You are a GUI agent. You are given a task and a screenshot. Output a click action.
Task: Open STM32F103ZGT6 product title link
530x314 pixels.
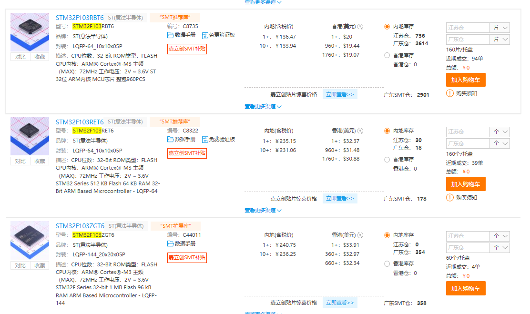click(x=80, y=226)
